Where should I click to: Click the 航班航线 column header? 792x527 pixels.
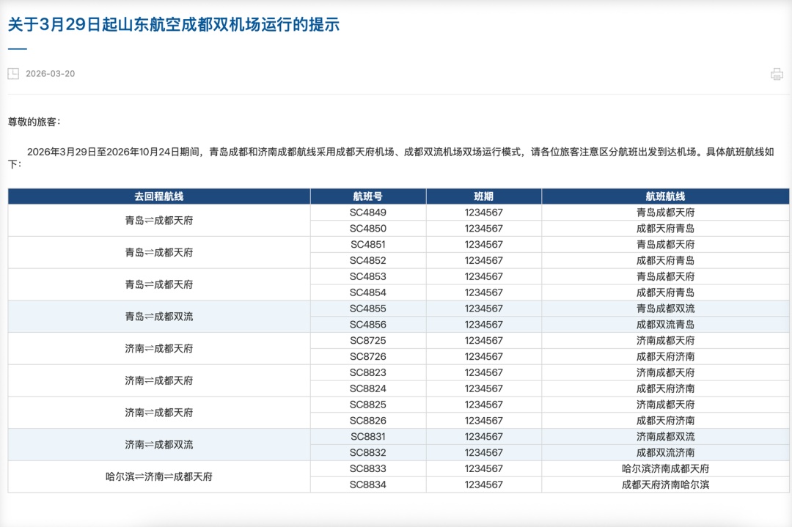click(x=665, y=196)
